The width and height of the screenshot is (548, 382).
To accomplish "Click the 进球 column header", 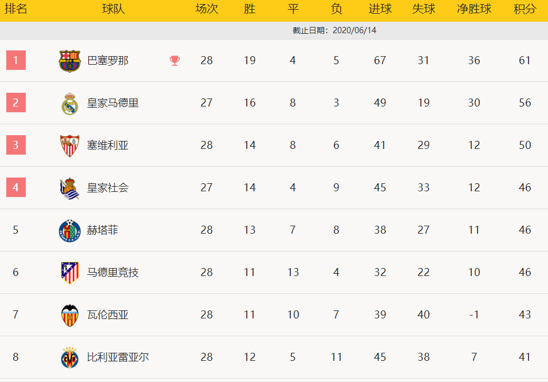I will pos(380,9).
